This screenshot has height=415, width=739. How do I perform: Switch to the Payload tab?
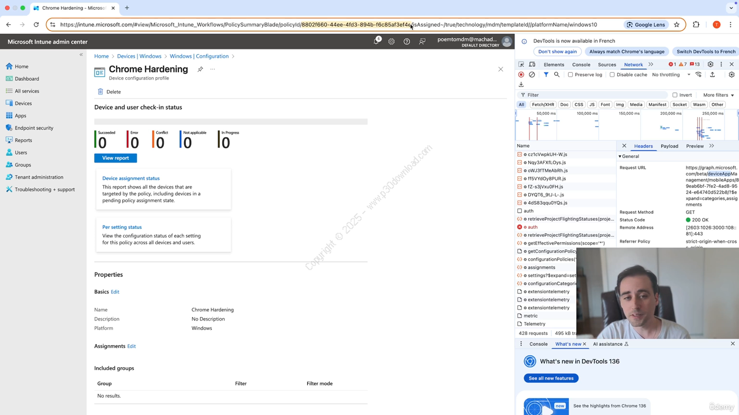[669, 146]
